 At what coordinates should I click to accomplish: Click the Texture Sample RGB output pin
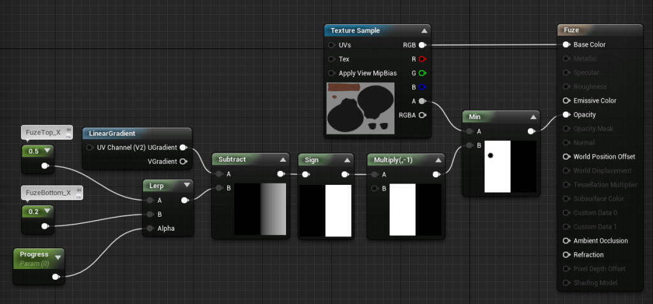(x=422, y=45)
